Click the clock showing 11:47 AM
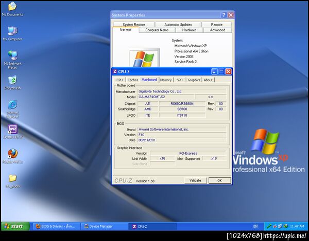Viewport: 309px width, 241px height. pos(297,227)
